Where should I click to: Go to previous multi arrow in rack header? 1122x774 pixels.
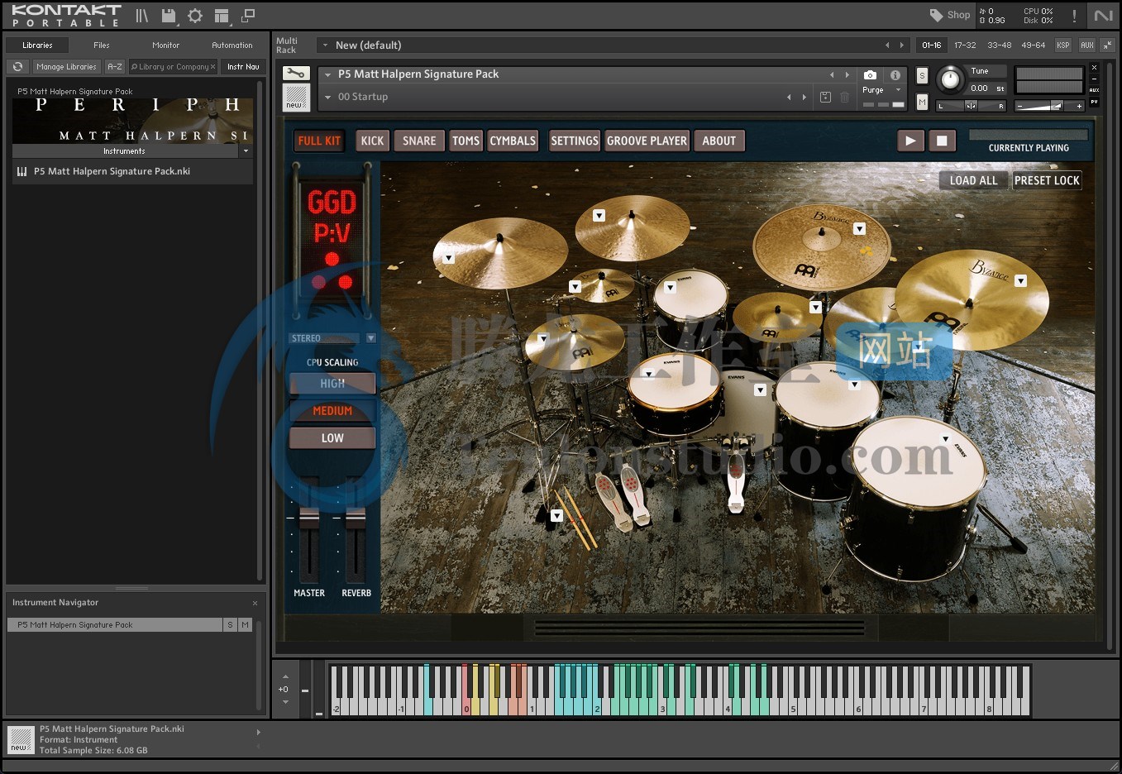[x=887, y=45]
